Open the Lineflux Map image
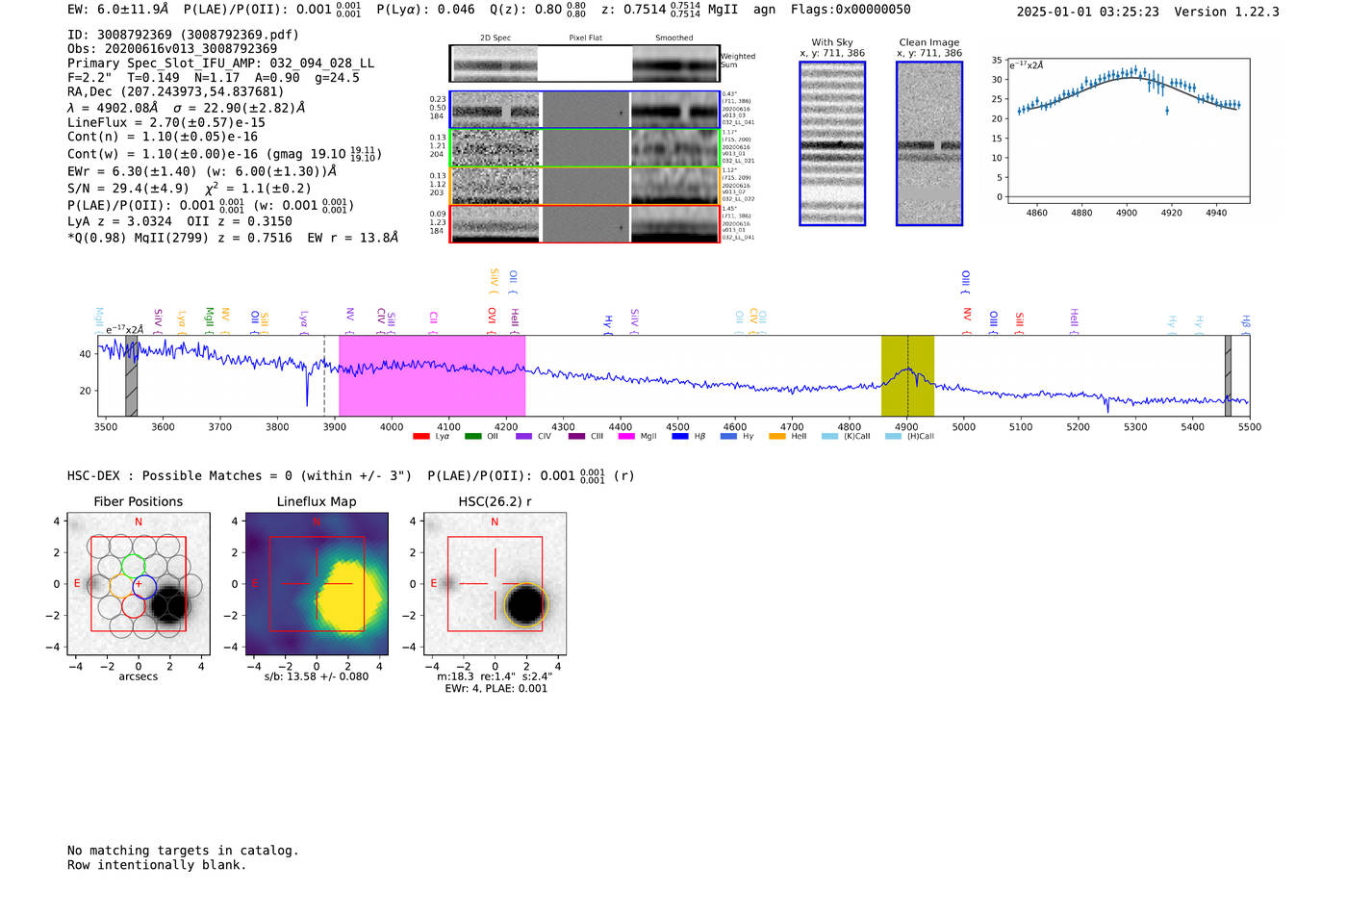The image size is (1347, 917). coord(317,584)
